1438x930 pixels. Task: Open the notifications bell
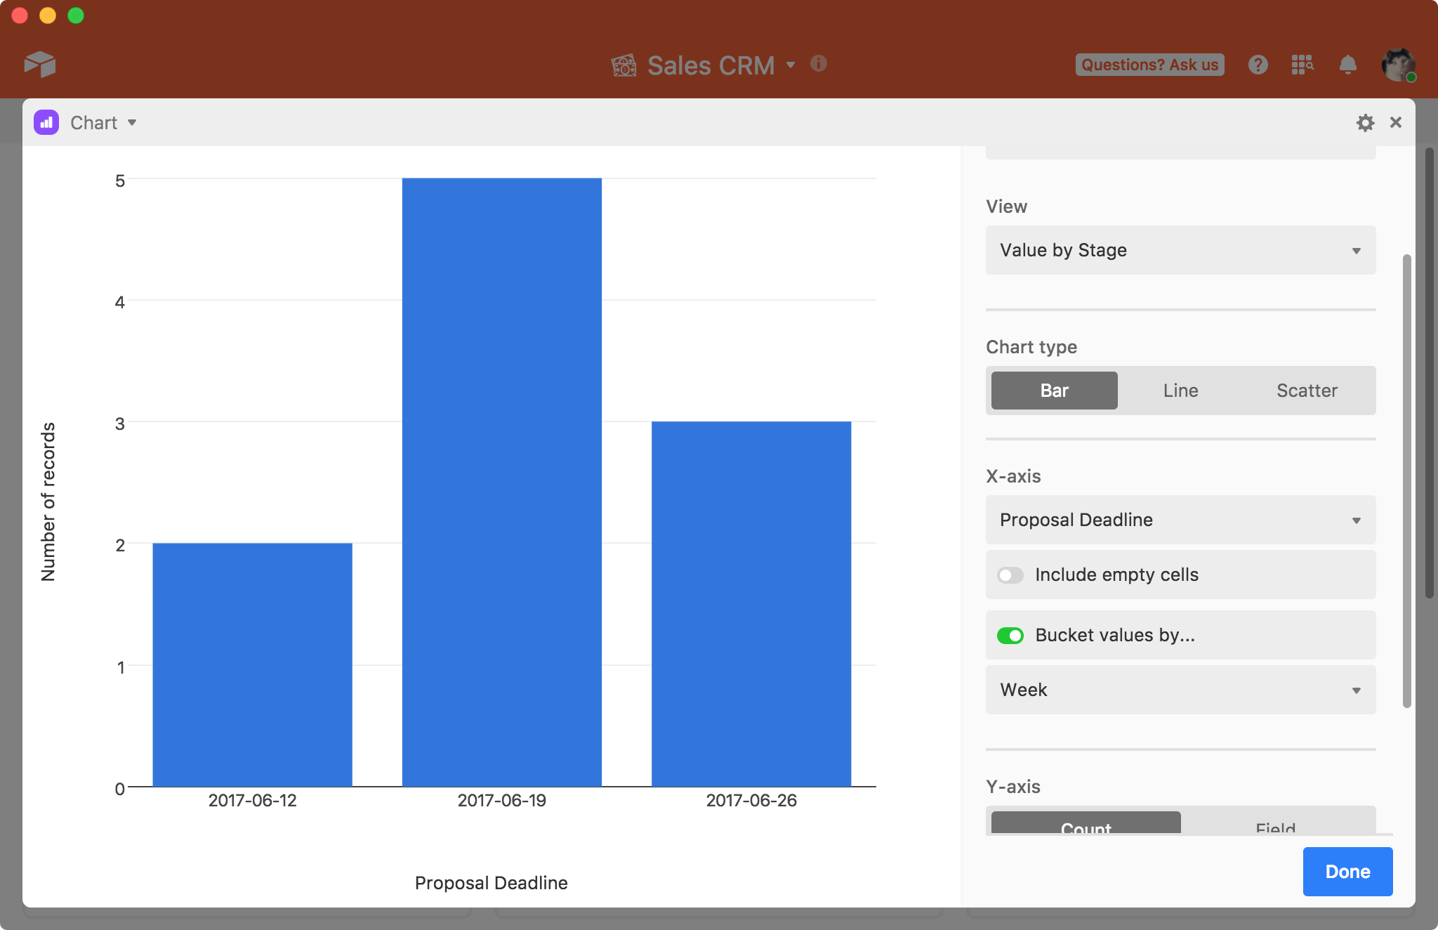(1347, 65)
